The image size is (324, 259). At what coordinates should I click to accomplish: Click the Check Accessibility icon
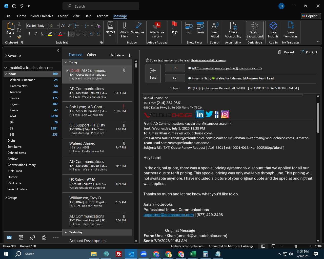tap(233, 26)
